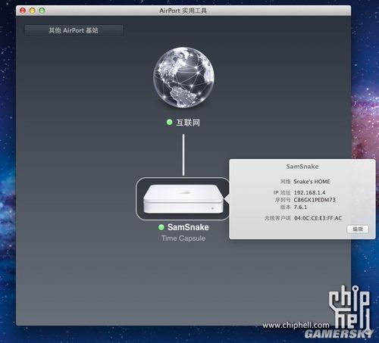Click the SamSnake title in the popover
Image resolution: width=379 pixels, height=343 pixels.
(x=302, y=167)
